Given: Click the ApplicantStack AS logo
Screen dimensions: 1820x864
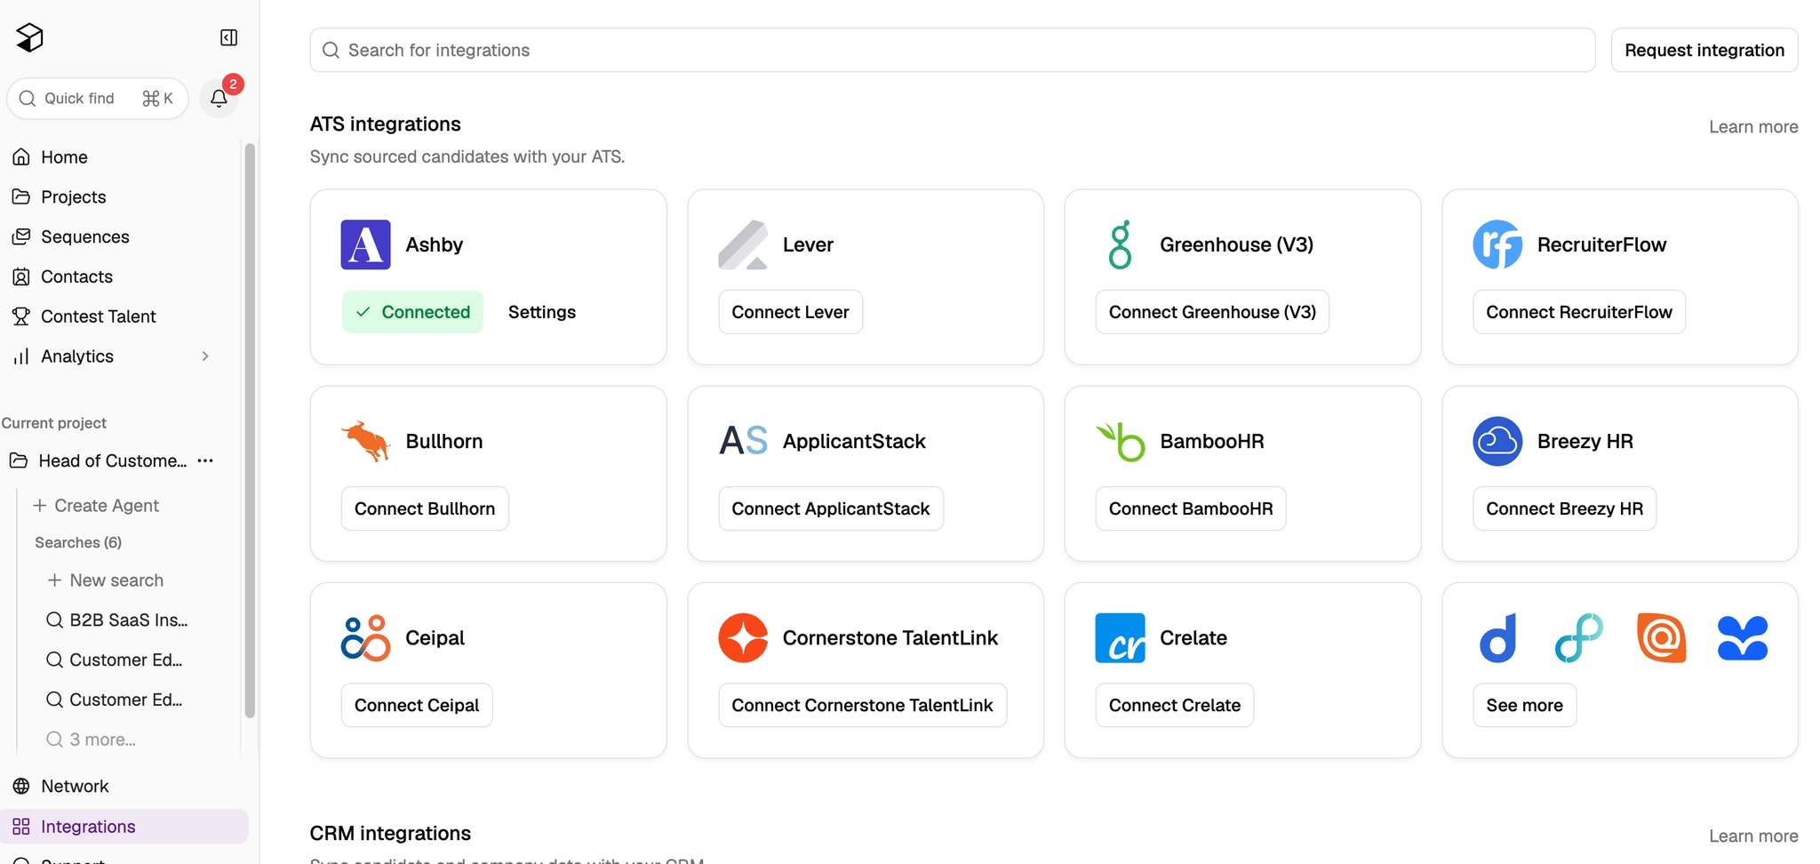Looking at the screenshot, I should tap(743, 441).
